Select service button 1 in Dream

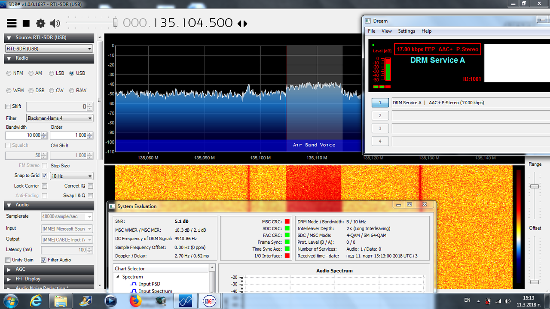coord(380,103)
